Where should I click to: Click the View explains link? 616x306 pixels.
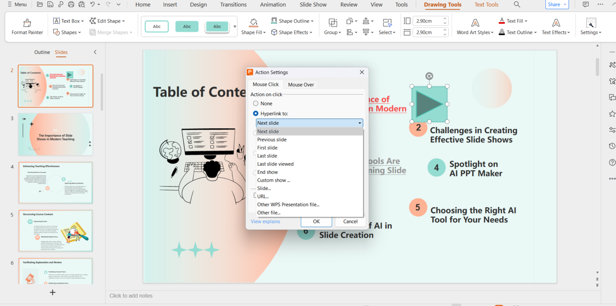point(265,221)
